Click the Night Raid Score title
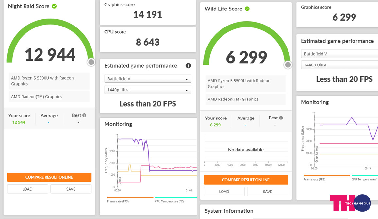The height and width of the screenshot is (219, 378). point(29,6)
